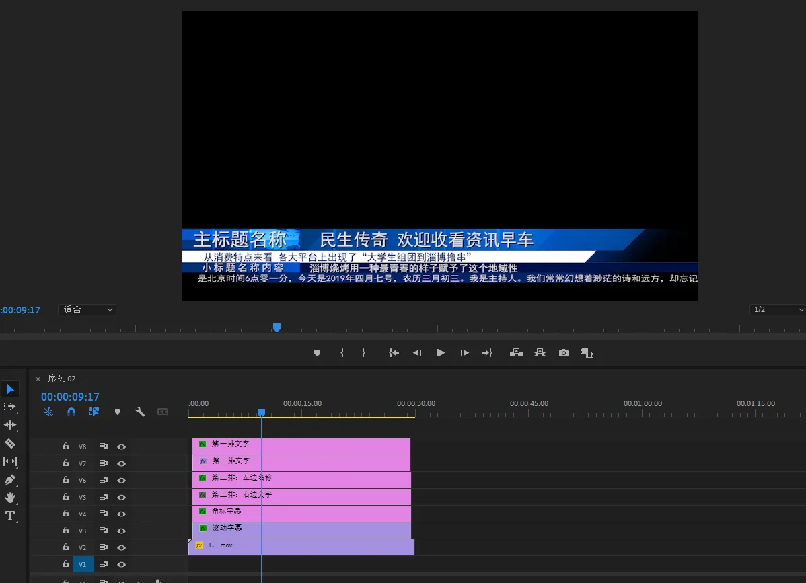Screen dimensions: 806x583
Task: Toggle snap in timeline magnet icon
Action: tap(71, 412)
